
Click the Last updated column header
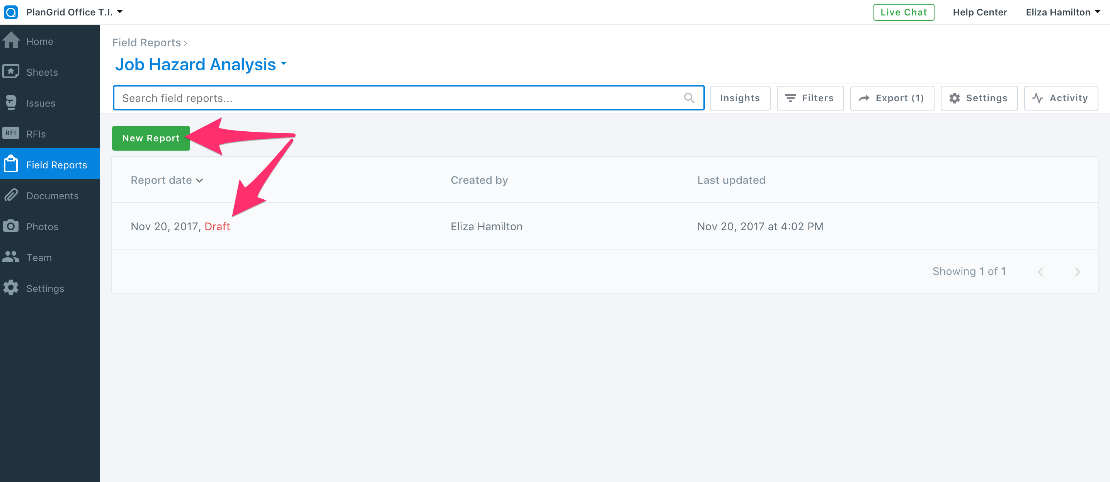pyautogui.click(x=731, y=180)
